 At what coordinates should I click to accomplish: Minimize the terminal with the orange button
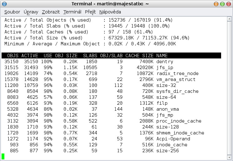(x=216, y=4)
